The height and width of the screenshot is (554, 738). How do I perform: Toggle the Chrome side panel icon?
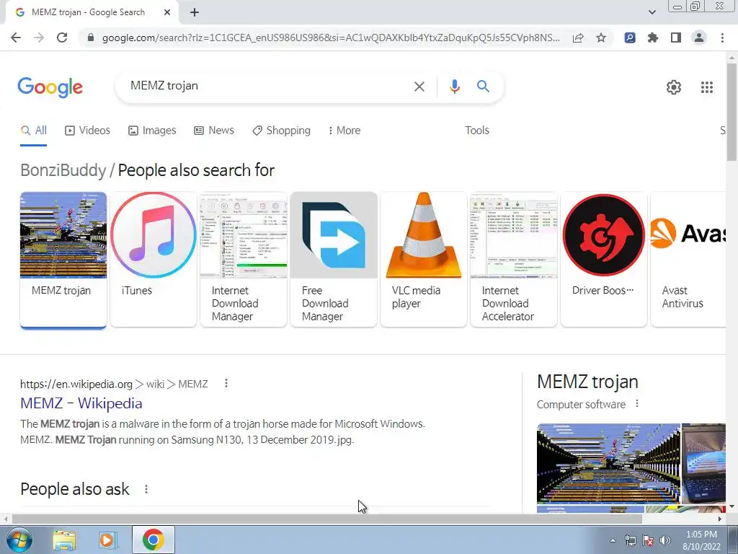click(676, 38)
